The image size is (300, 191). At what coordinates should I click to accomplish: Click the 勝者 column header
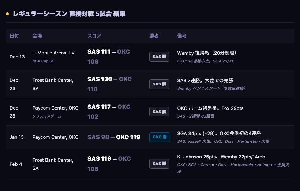(154, 36)
